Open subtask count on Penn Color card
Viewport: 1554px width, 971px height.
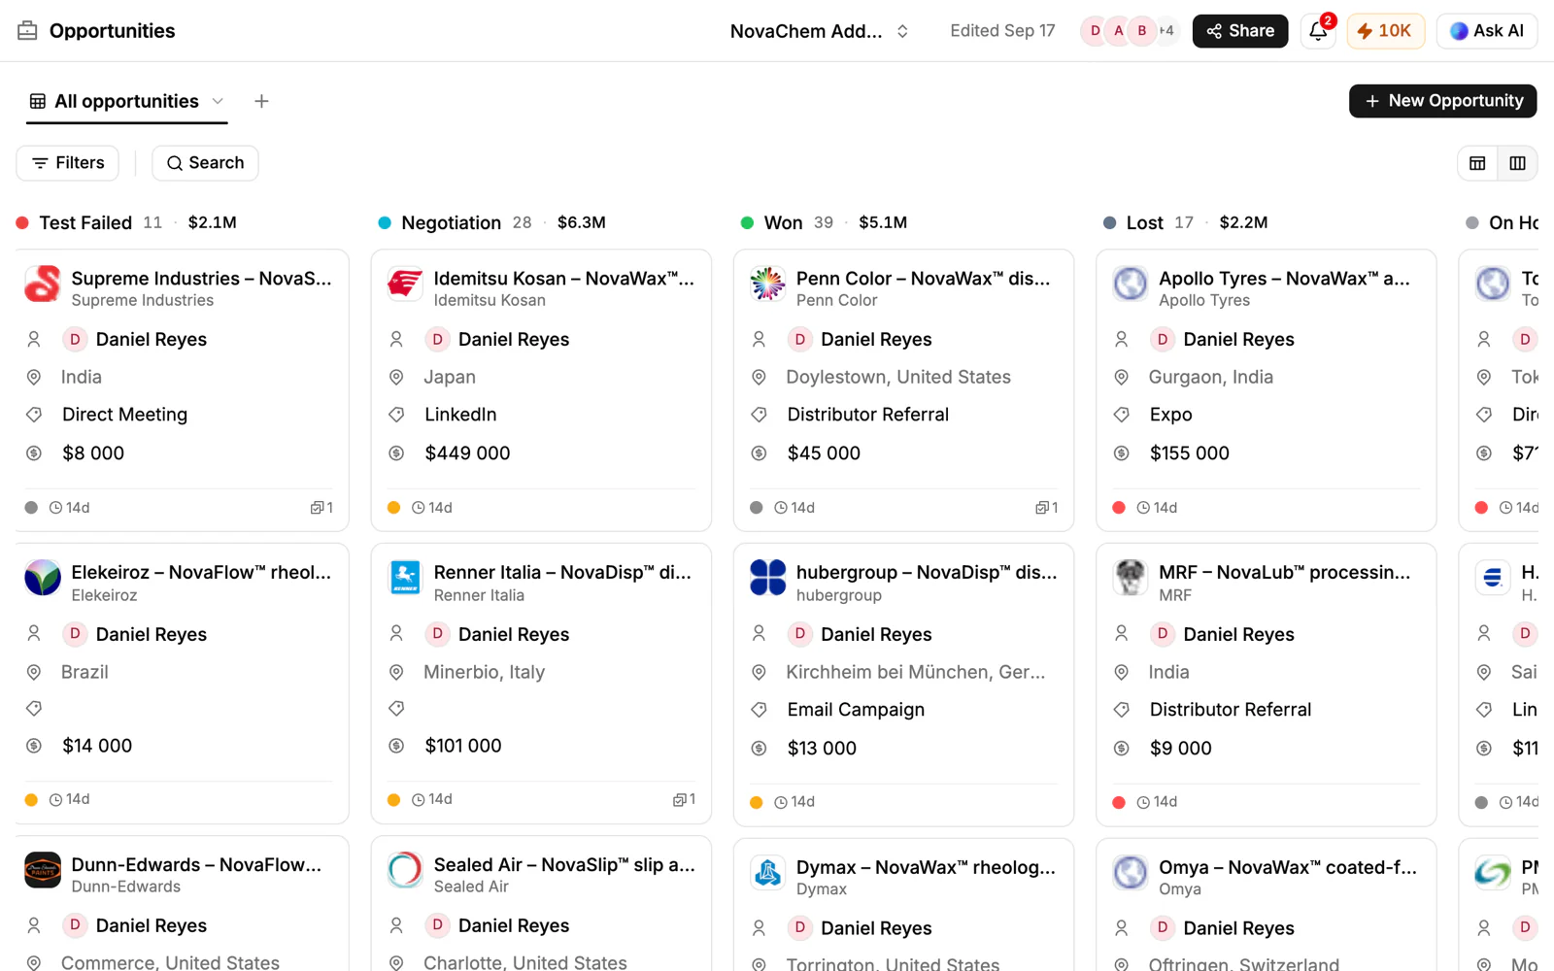click(1047, 508)
